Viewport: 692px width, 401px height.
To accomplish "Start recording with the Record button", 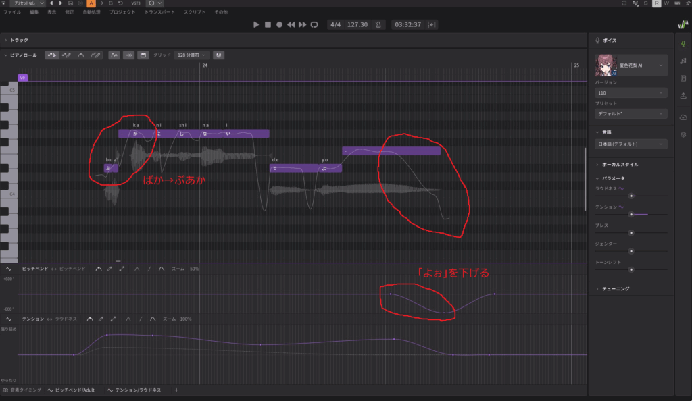I will pos(279,25).
